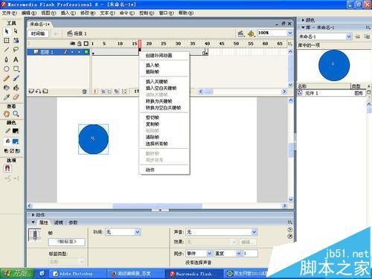Select the Hand tool

point(7,114)
